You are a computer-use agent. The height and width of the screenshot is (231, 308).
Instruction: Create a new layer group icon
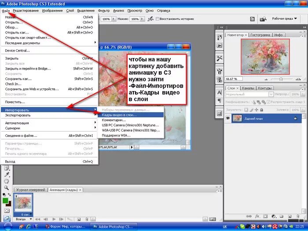coord(282,216)
